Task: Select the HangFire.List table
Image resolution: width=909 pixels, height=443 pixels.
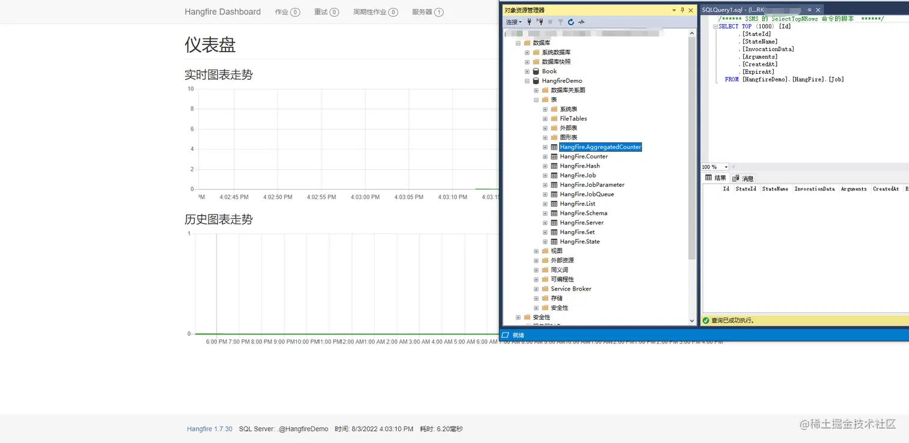Action: click(577, 204)
